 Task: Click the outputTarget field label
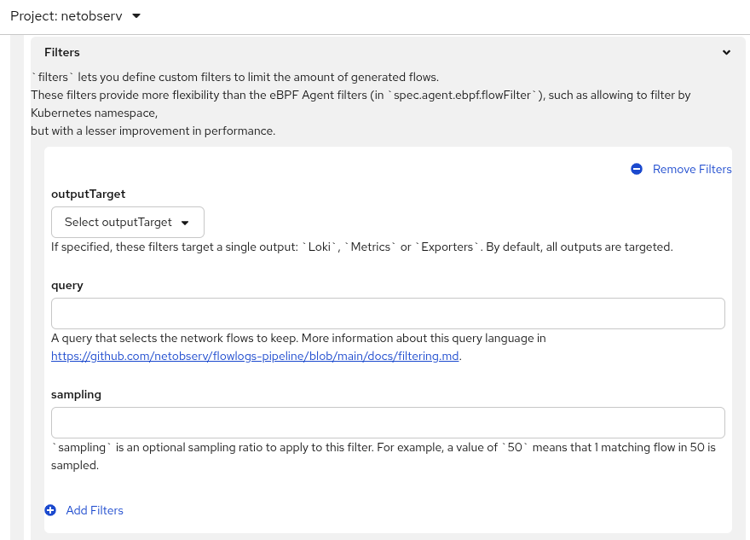click(x=89, y=194)
